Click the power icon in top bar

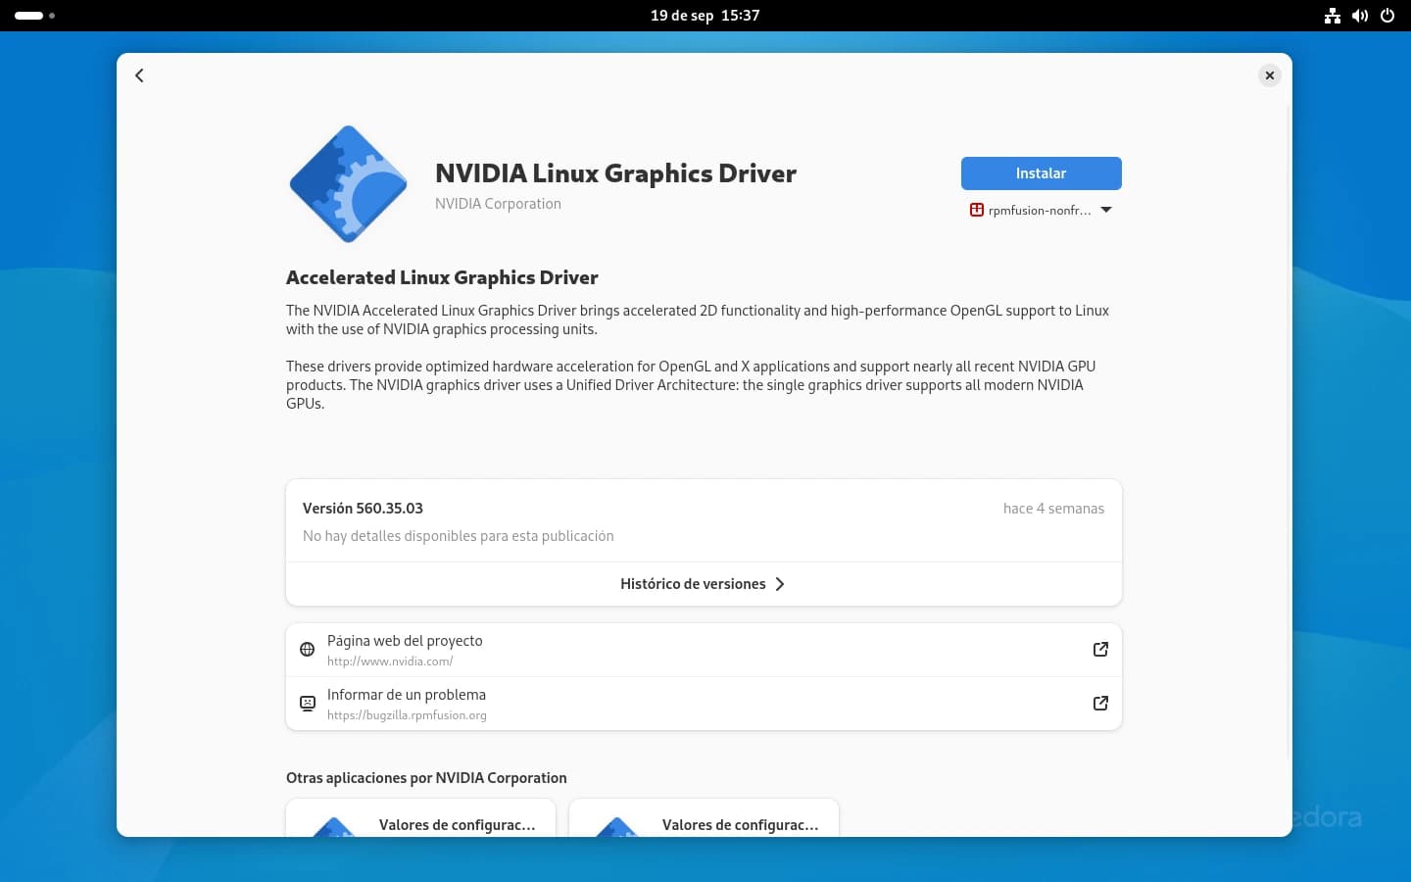point(1387,16)
